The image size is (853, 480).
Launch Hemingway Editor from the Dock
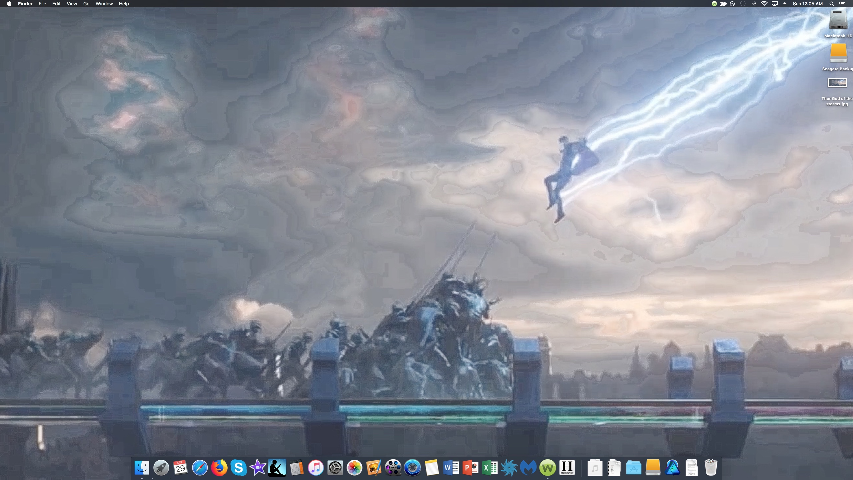[x=567, y=468]
